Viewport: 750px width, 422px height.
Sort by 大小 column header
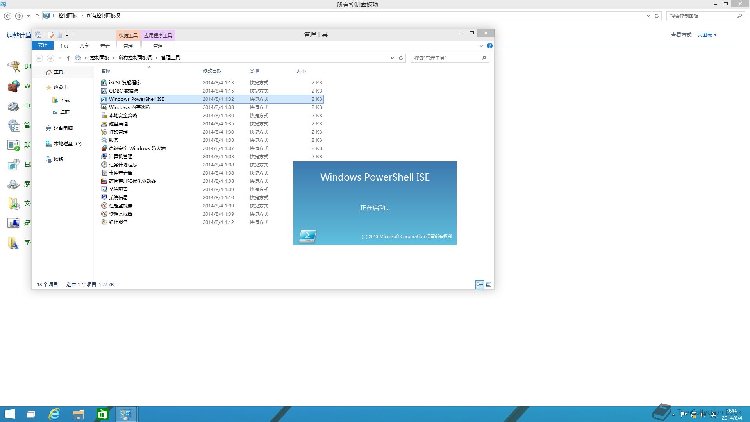click(309, 71)
